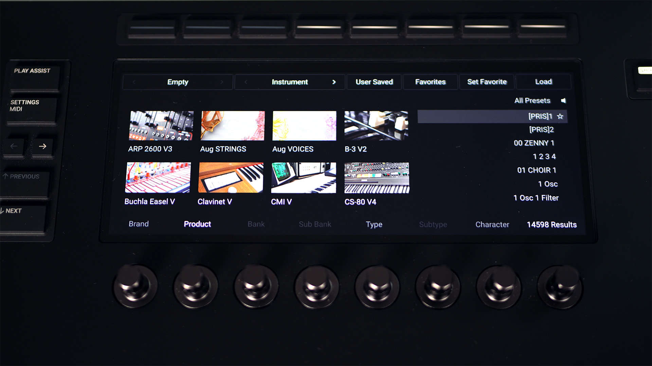This screenshot has width=652, height=366.
Task: Go to next item with Instrument right chevron
Action: (334, 82)
